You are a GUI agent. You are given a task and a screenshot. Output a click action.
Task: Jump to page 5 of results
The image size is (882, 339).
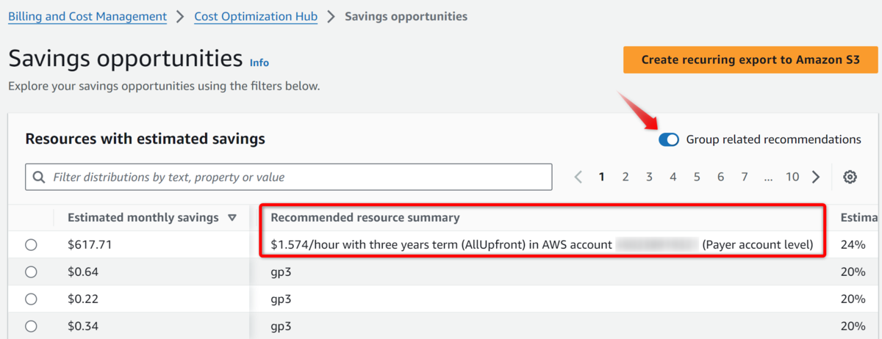(697, 177)
